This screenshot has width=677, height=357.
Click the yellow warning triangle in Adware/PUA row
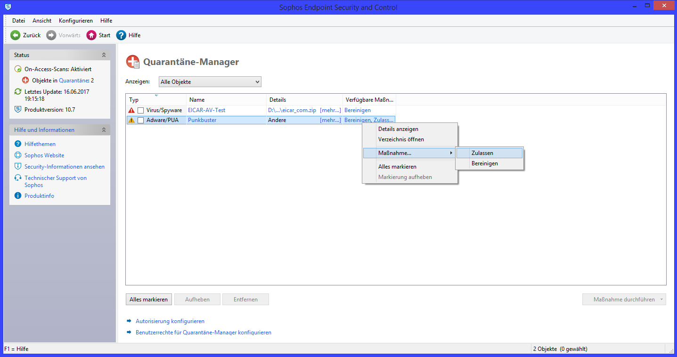coord(131,120)
